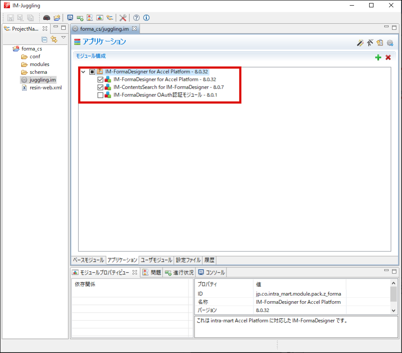
Task: Enable IM-FormaDesigner OAuth認証モジュール checkbox
Action: [x=101, y=95]
